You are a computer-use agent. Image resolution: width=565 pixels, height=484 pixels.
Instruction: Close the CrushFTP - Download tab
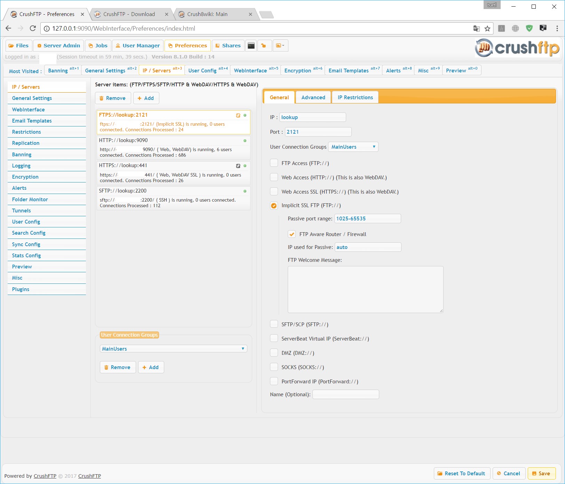pyautogui.click(x=167, y=14)
